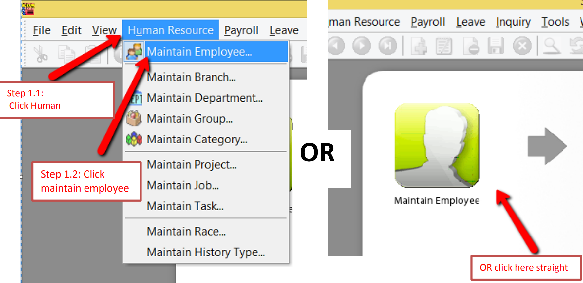Select Maintain Employee... from the menu

click(199, 52)
